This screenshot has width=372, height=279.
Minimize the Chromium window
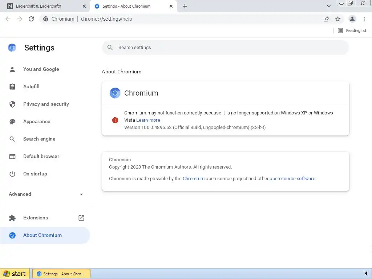pos(341,3)
